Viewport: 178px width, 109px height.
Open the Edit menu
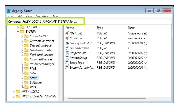pos(19,16)
